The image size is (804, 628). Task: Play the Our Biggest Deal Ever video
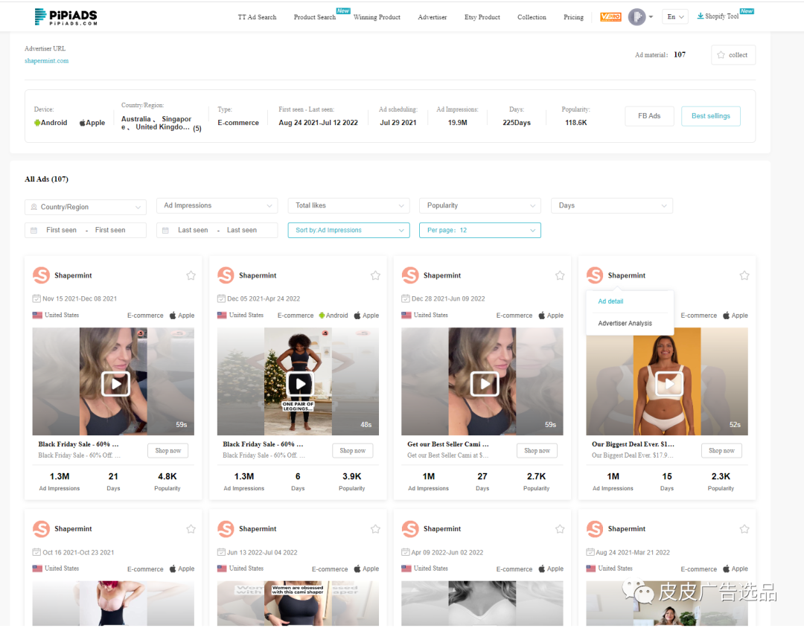coord(669,383)
